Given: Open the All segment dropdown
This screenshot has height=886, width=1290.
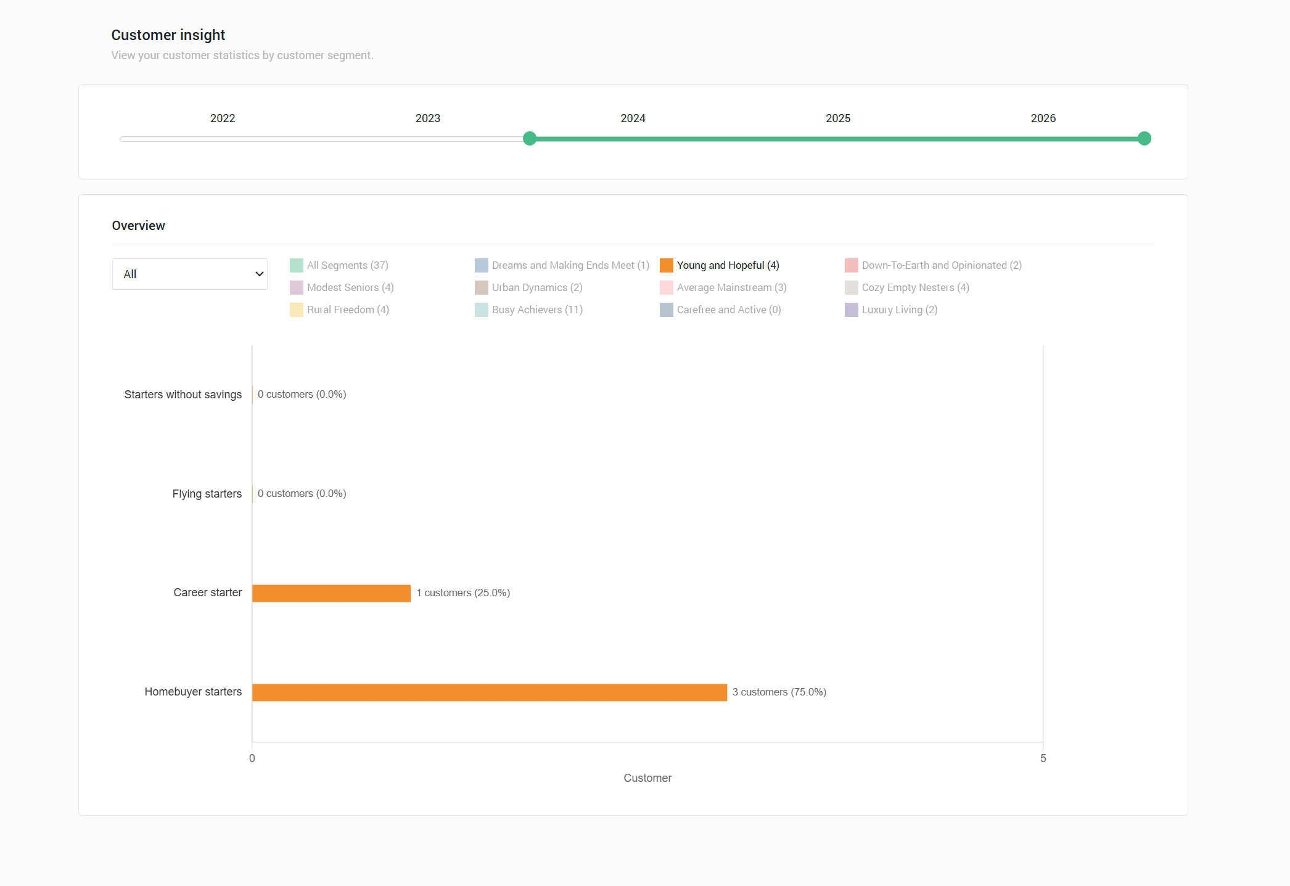Looking at the screenshot, I should (x=189, y=274).
